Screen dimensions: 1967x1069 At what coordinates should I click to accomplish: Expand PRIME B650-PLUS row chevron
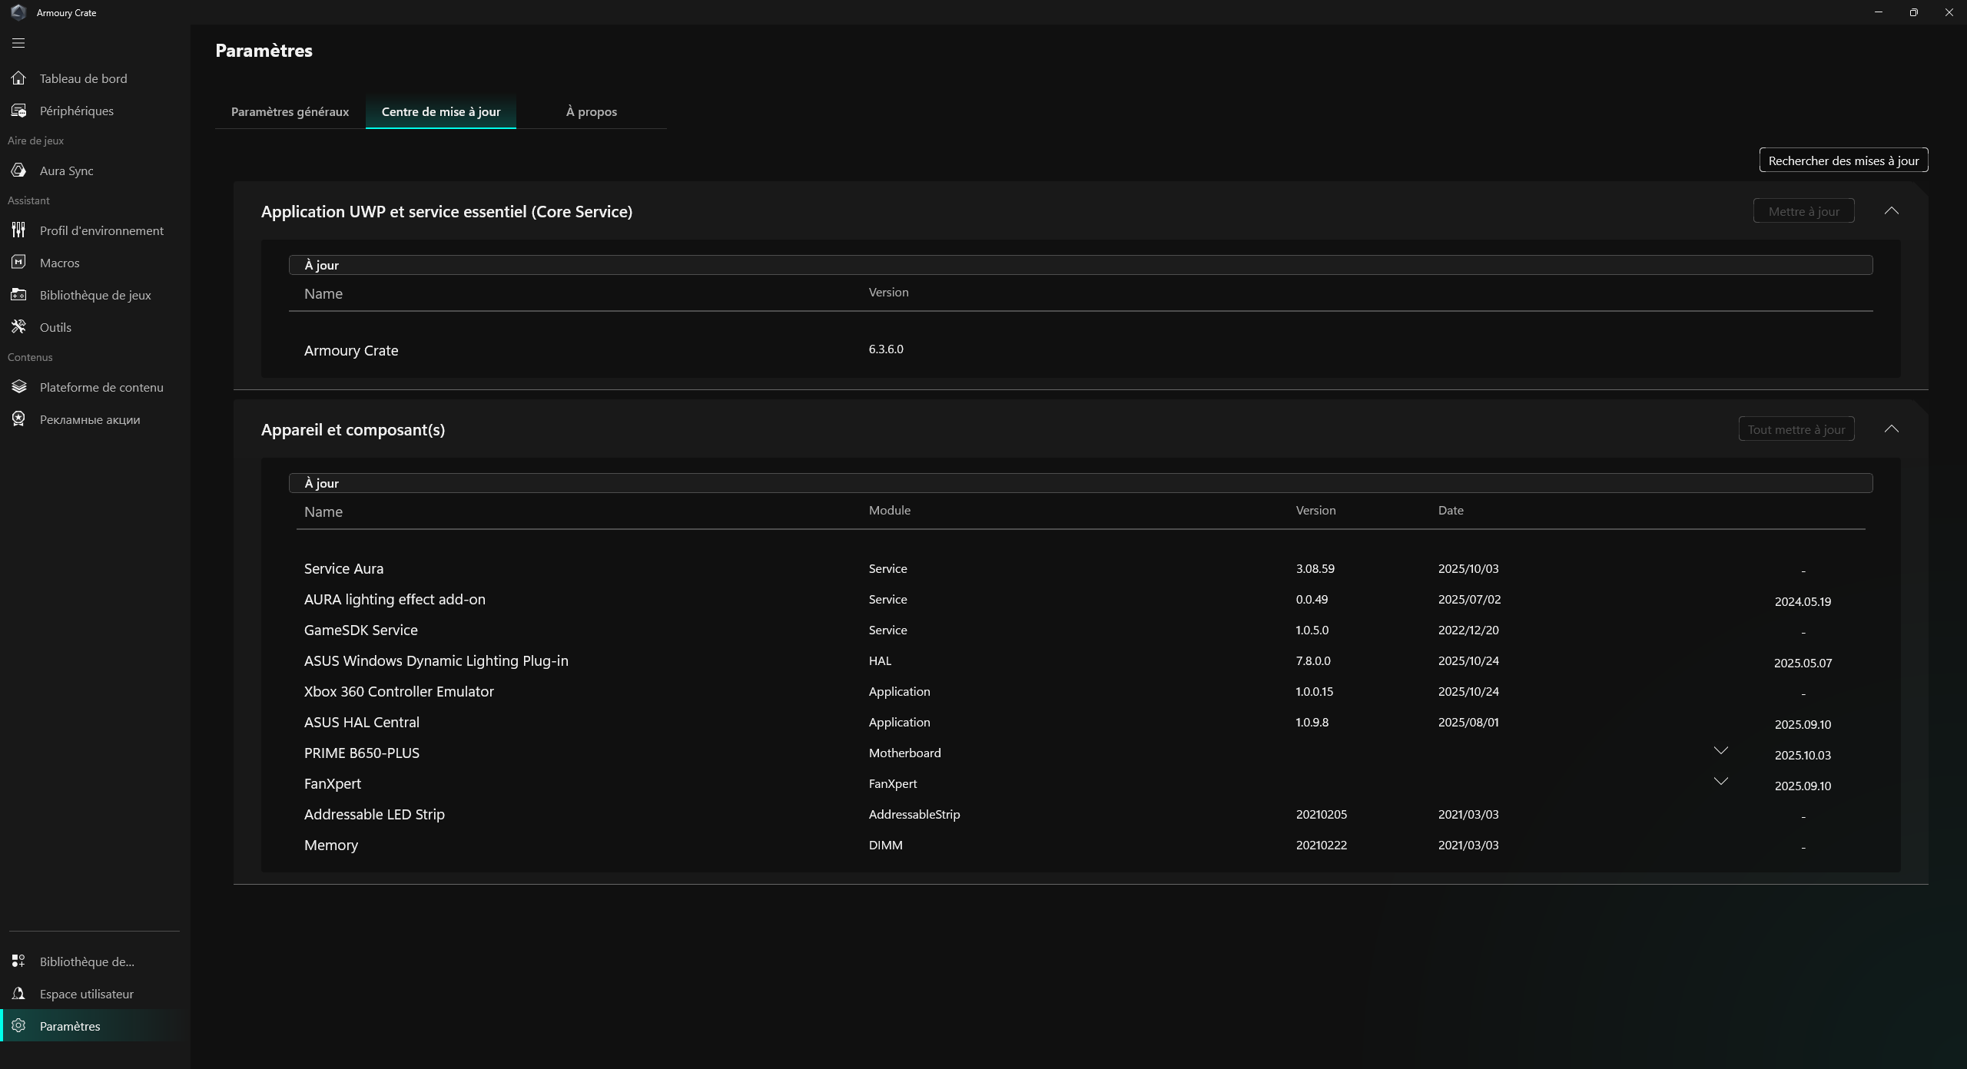(x=1720, y=751)
